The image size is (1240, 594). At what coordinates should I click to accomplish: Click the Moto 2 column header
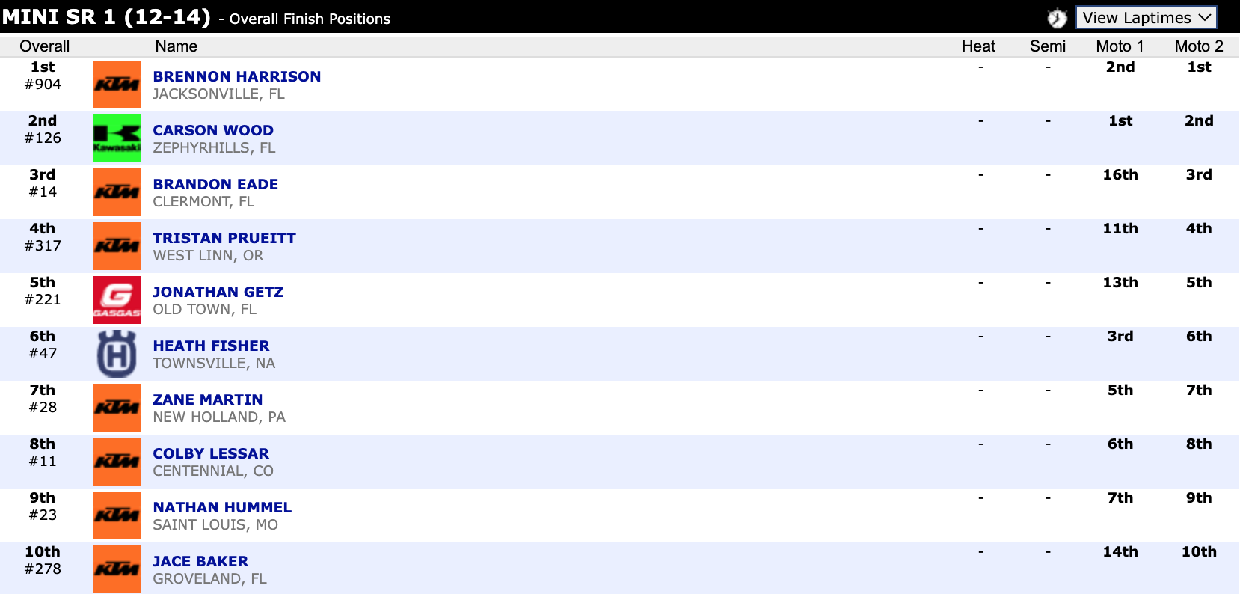[1198, 46]
